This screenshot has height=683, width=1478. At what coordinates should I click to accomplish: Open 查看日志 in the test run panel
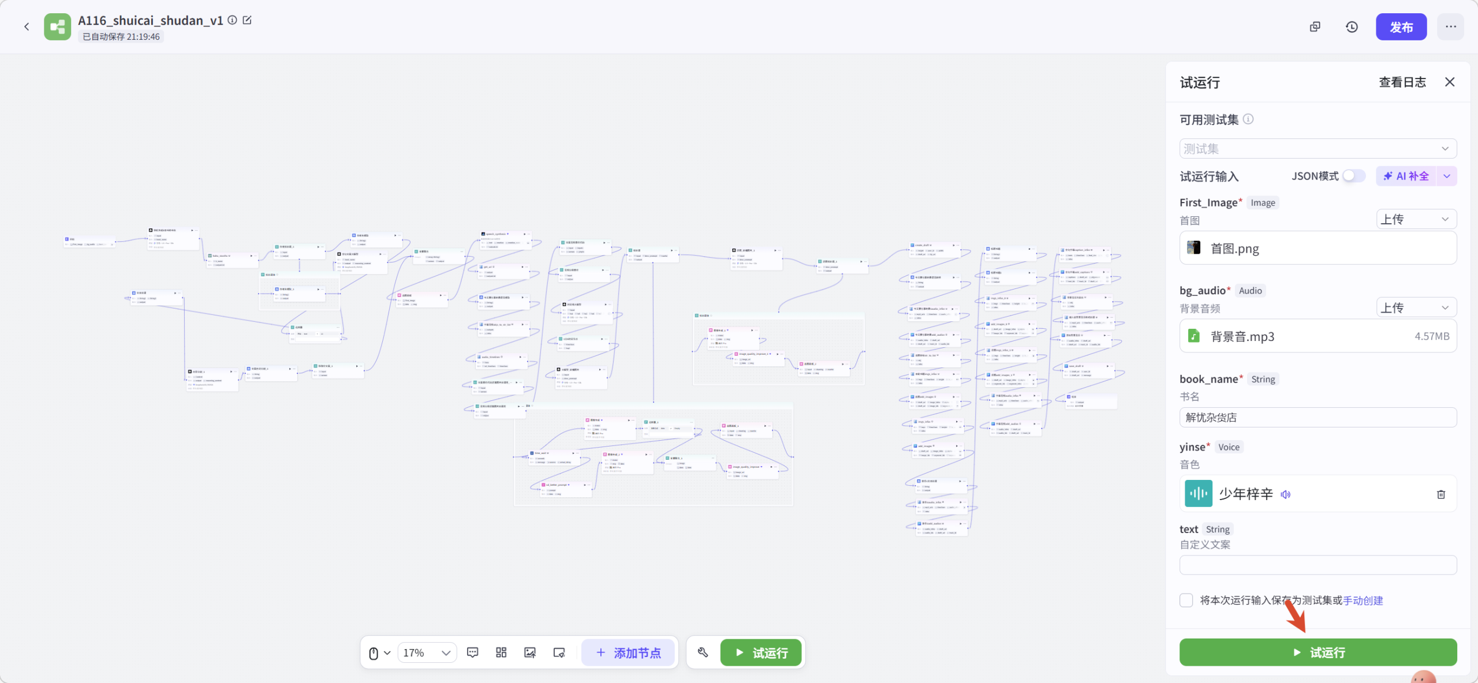point(1402,82)
